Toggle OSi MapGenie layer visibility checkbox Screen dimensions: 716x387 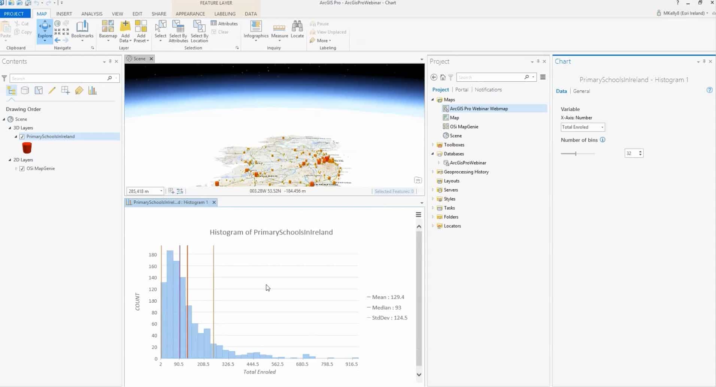click(22, 169)
